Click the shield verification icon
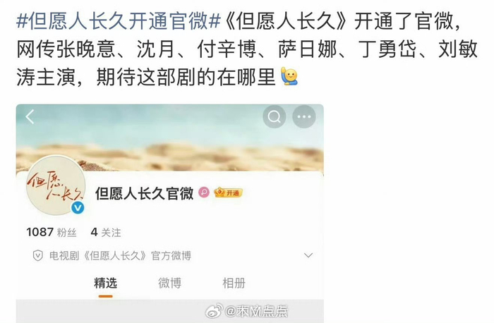This screenshot has height=323, width=494. (38, 255)
